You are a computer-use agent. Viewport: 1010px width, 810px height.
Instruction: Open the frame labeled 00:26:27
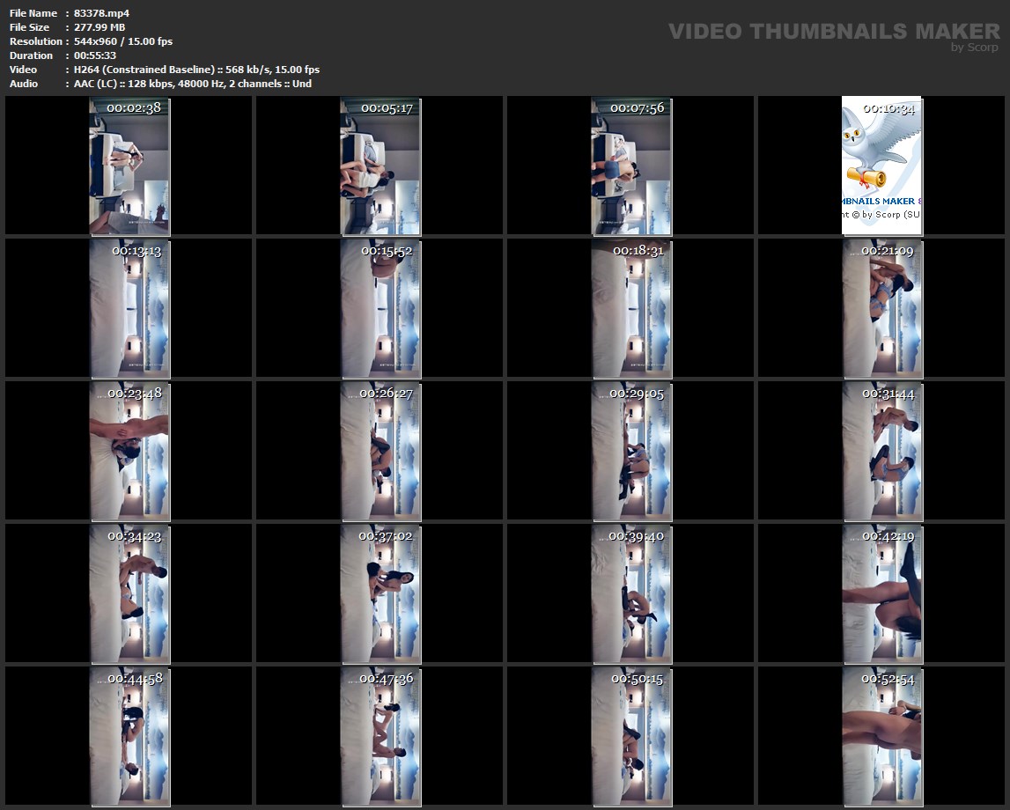tap(380, 451)
